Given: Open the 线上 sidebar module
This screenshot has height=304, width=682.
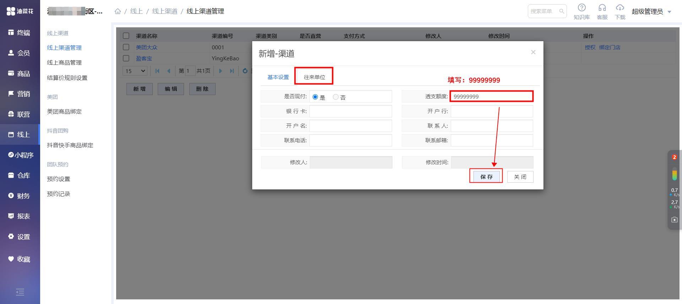Looking at the screenshot, I should pos(20,135).
